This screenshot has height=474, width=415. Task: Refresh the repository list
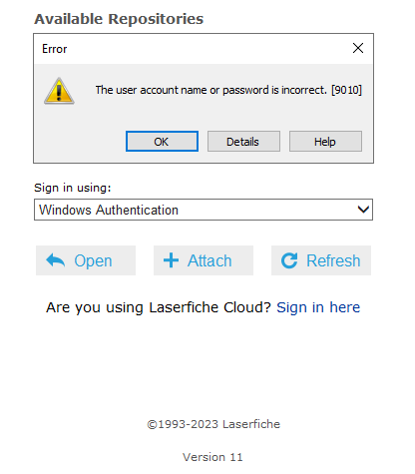[321, 260]
